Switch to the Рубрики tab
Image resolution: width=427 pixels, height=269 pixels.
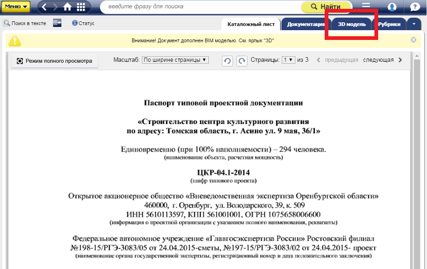389,25
